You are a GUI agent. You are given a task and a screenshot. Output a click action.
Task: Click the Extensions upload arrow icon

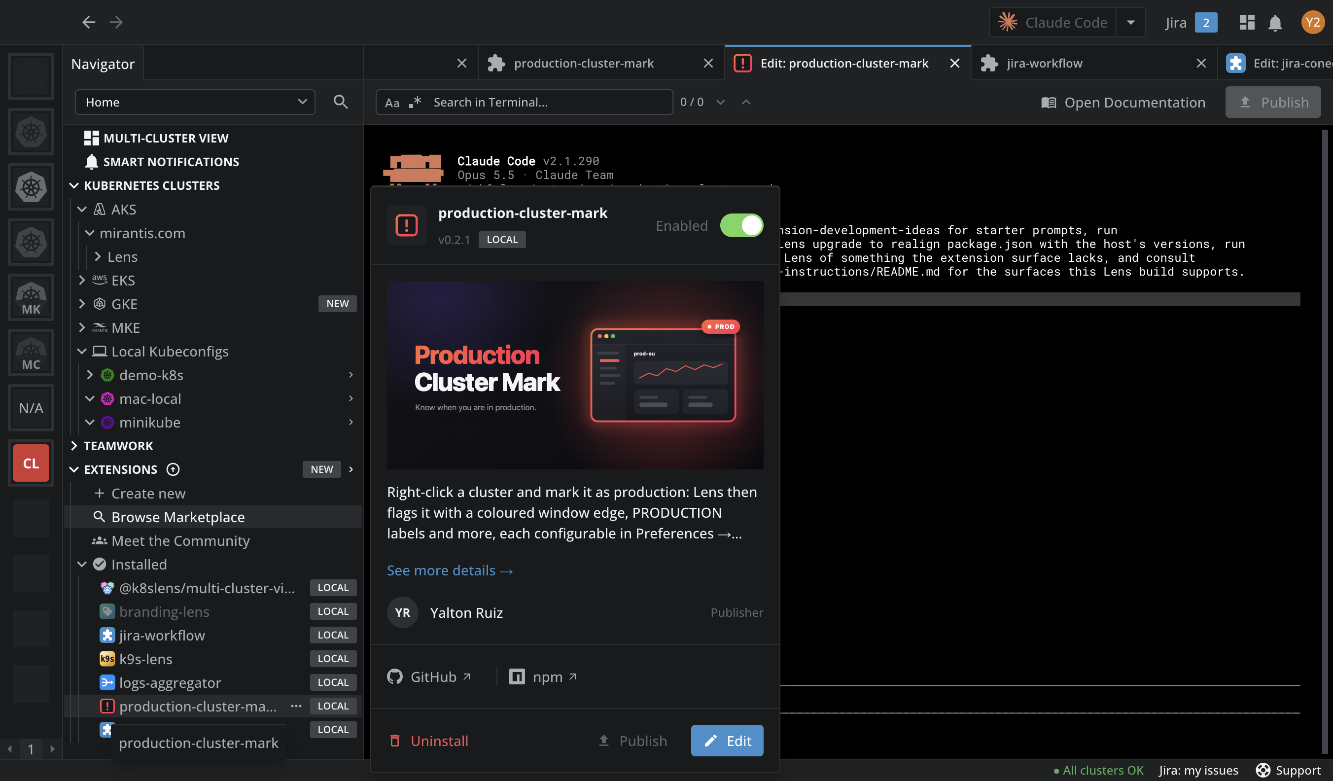point(173,469)
